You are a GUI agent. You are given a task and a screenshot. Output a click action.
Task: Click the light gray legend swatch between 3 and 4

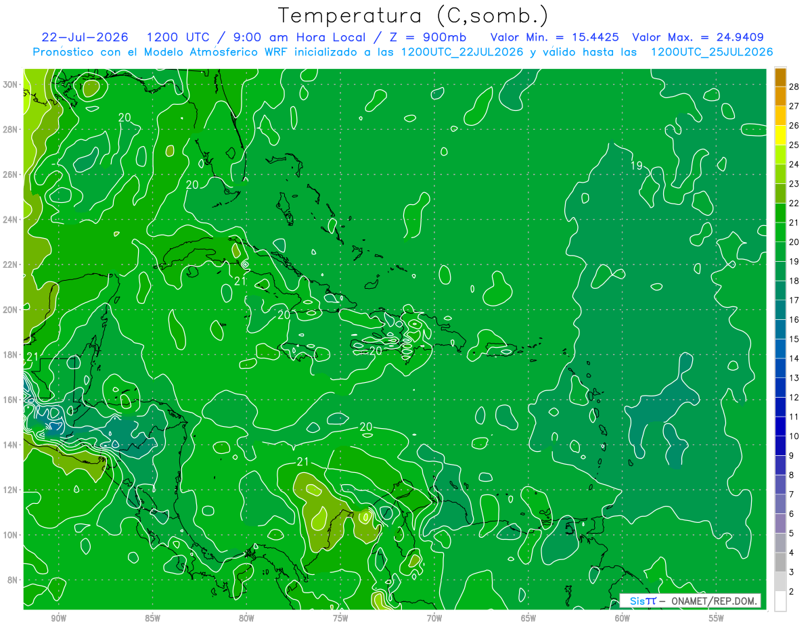tap(780, 562)
